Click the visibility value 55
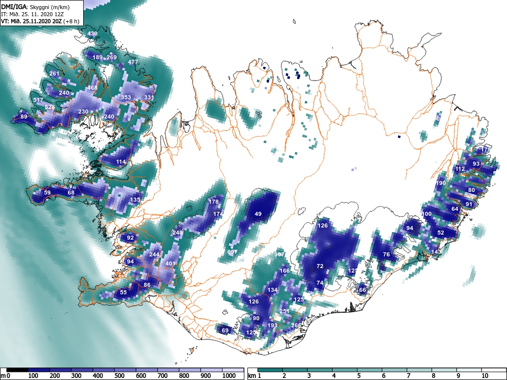Screen dimensions: 507x380 click(x=124, y=292)
